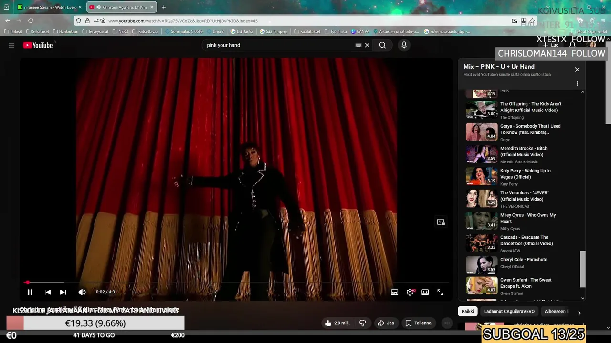
Task: Select the Christina Aguilera browser tab
Action: point(122,7)
